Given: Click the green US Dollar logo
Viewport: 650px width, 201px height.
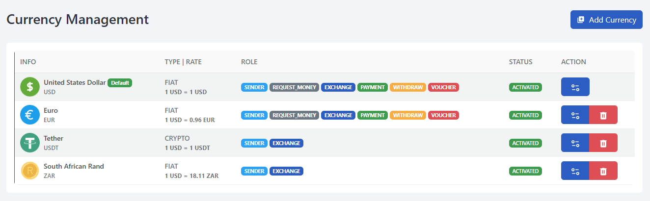Looking at the screenshot, I should pos(29,87).
